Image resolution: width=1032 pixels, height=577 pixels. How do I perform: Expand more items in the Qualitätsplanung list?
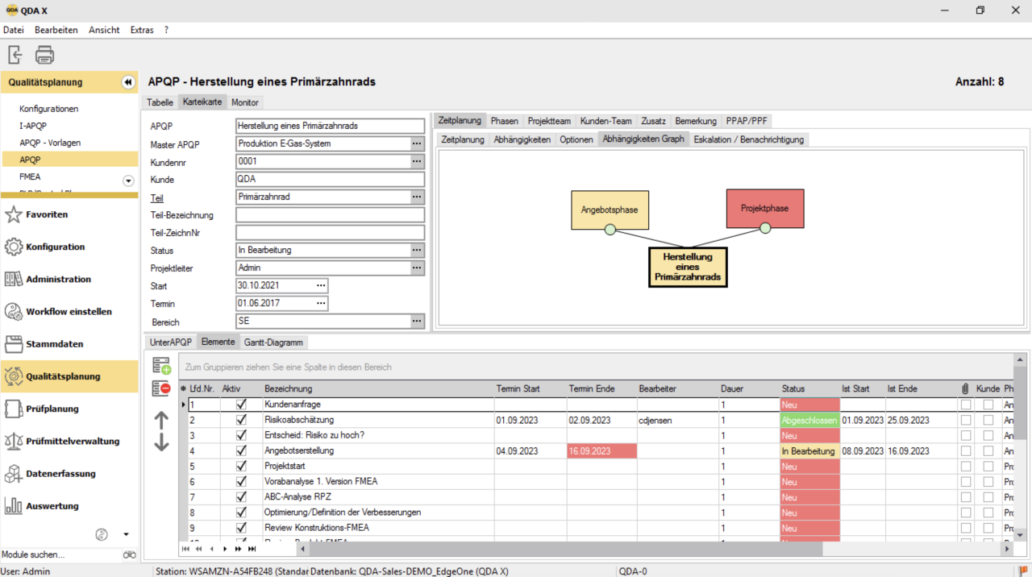128,181
